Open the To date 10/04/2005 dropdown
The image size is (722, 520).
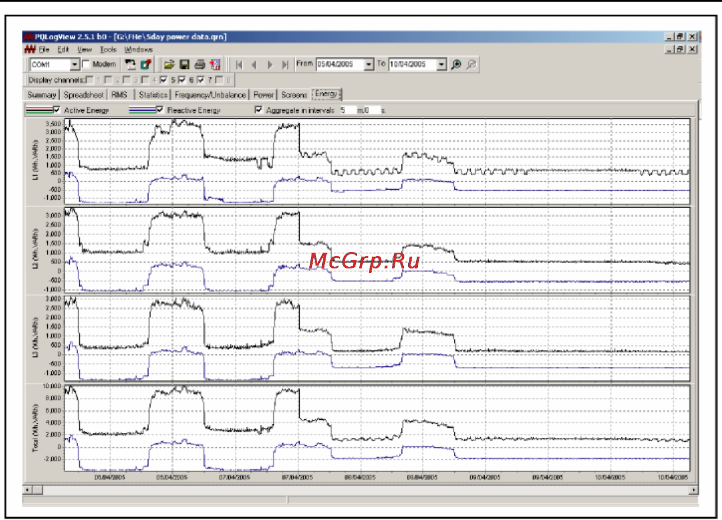point(441,64)
